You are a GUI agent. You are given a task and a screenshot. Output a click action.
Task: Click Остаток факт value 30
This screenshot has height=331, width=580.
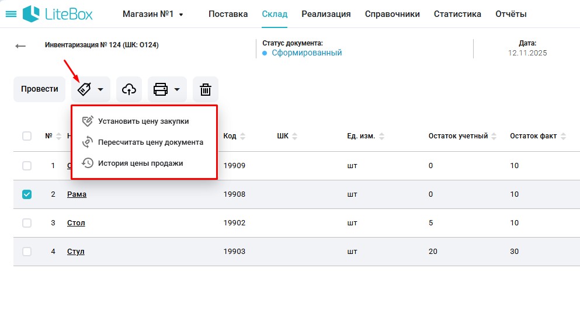pyautogui.click(x=514, y=252)
